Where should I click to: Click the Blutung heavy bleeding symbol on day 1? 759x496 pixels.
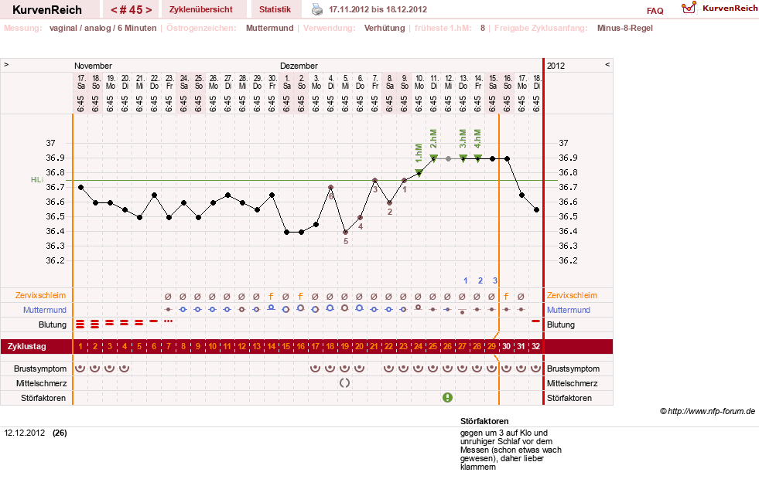(80, 324)
